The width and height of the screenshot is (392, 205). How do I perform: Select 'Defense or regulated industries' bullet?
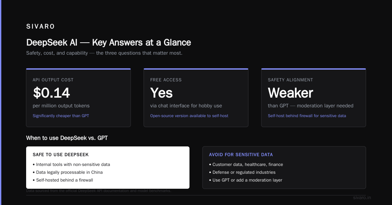[242, 172]
